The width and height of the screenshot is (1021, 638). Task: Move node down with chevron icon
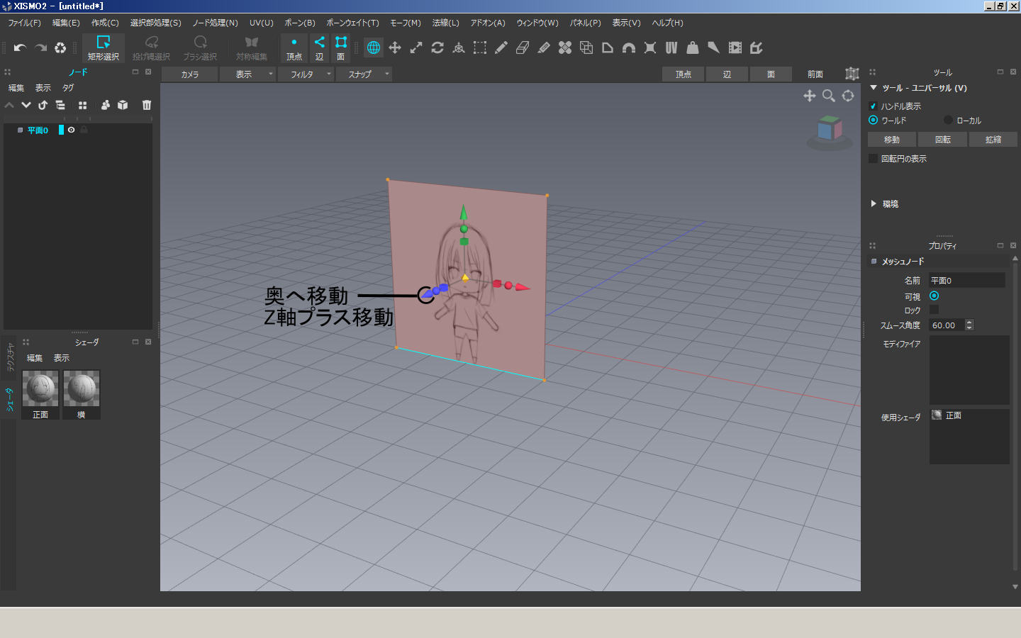tap(26, 105)
